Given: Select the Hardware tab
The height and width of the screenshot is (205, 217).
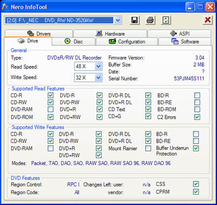Looking at the screenshot, I should 110,34.
